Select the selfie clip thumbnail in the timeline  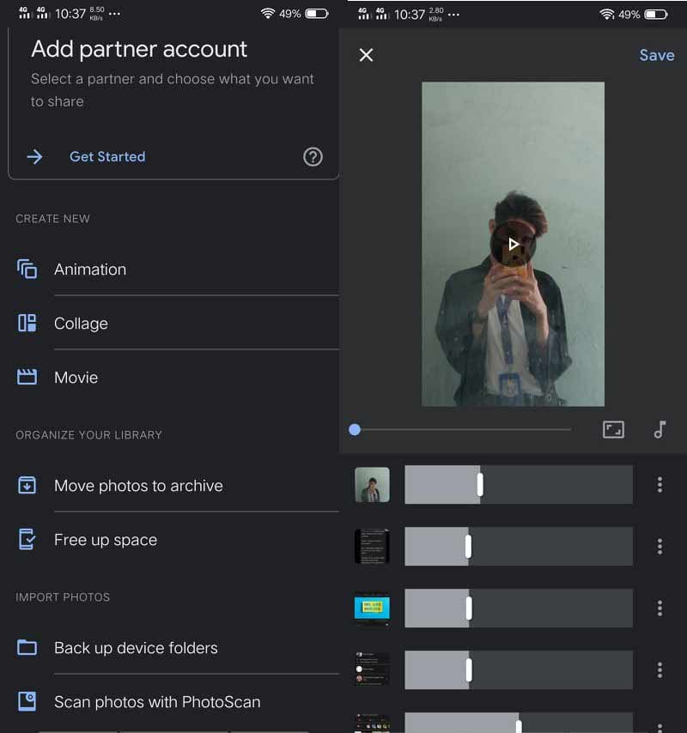[371, 484]
